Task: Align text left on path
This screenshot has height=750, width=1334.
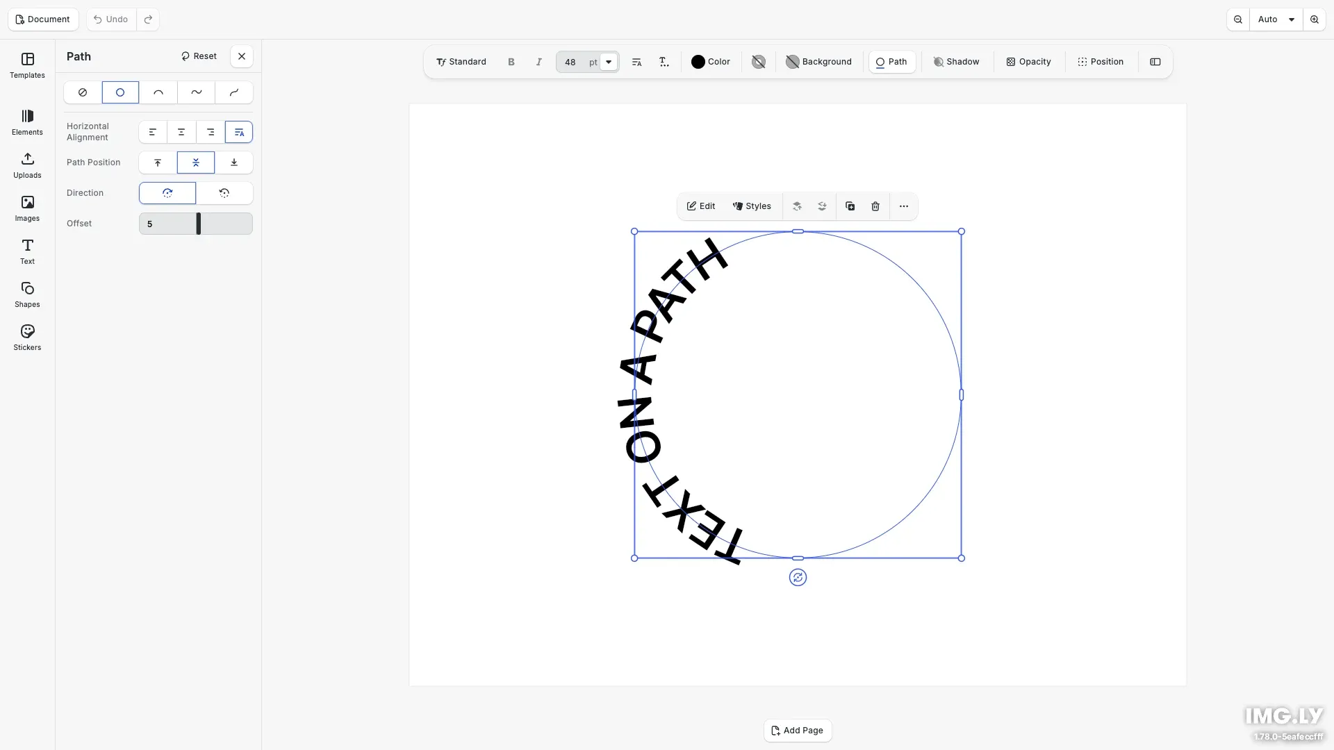Action: click(153, 132)
